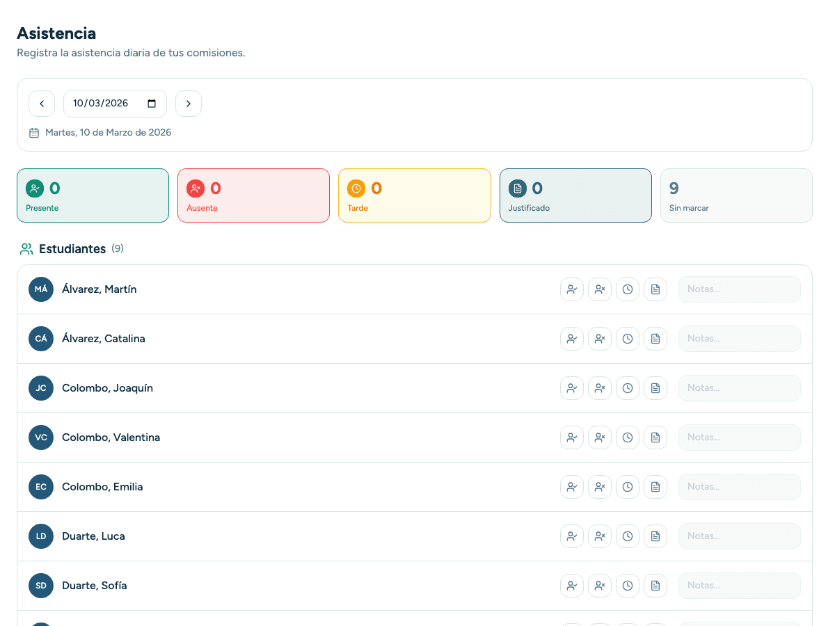Mark Duarte, Luca as present
835x626 pixels.
tap(572, 536)
